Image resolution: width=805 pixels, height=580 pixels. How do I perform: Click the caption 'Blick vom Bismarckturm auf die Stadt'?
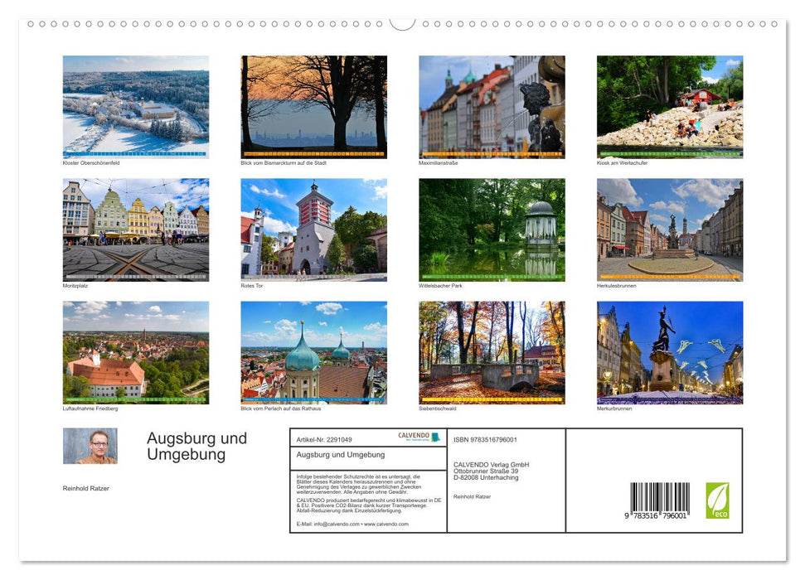pos(284,162)
